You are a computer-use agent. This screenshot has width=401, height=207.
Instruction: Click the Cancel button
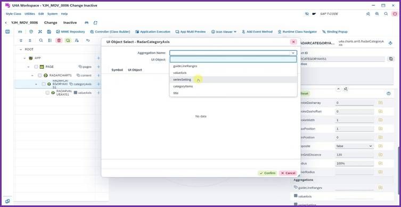click(x=288, y=173)
